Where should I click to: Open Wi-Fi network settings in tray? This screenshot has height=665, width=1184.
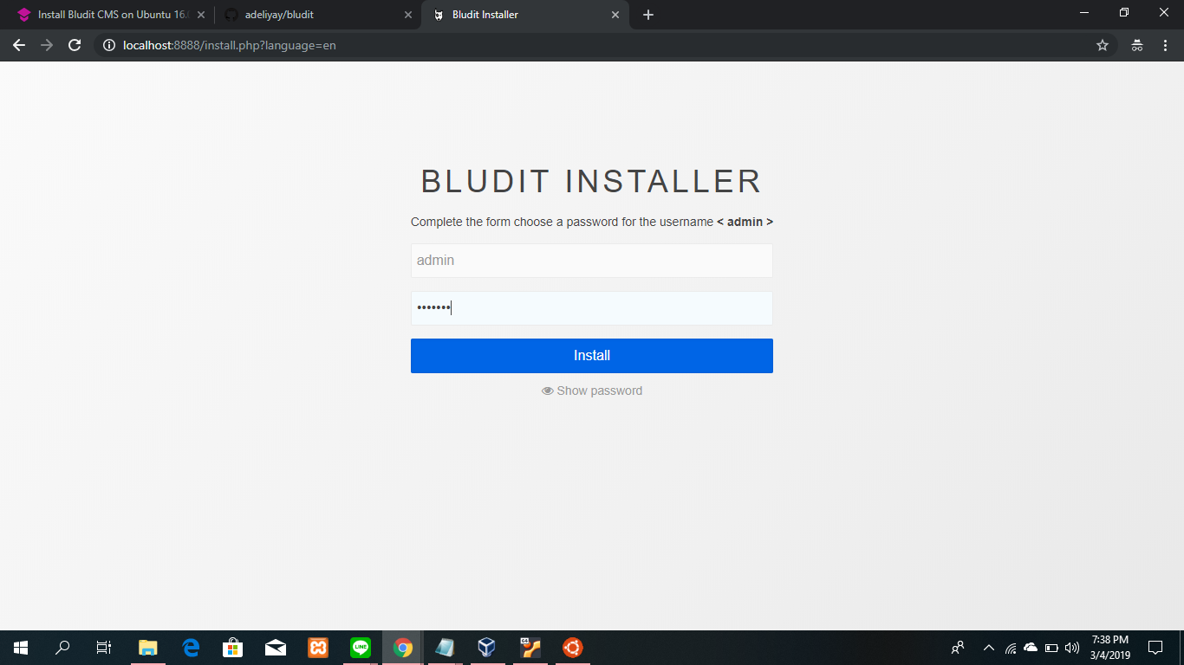[1011, 648]
